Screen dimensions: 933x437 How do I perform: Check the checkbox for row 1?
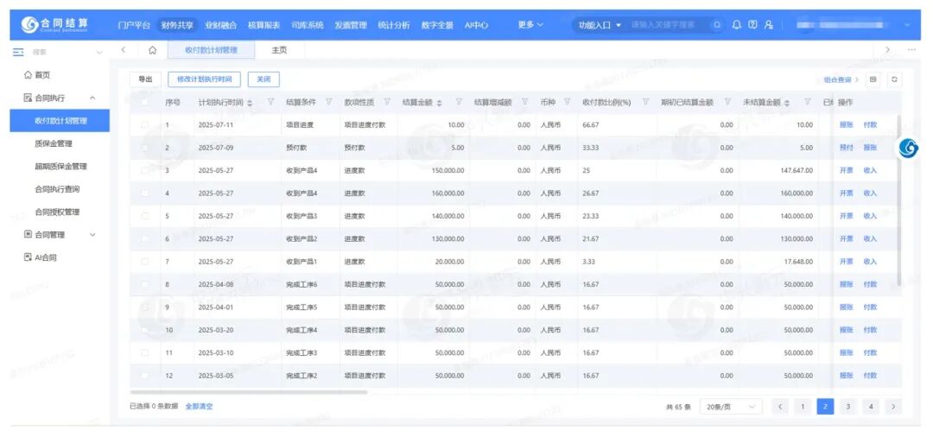[x=145, y=125]
